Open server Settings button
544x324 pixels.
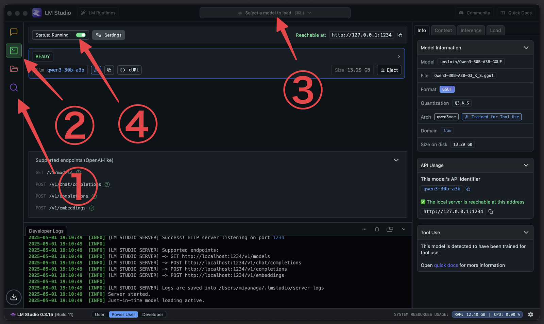(108, 35)
